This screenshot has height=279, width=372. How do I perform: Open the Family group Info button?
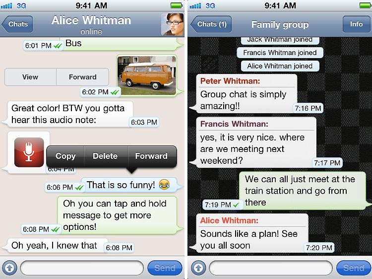356,24
